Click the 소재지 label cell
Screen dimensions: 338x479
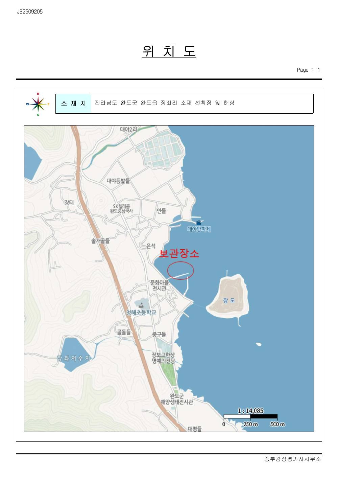[x=73, y=104]
